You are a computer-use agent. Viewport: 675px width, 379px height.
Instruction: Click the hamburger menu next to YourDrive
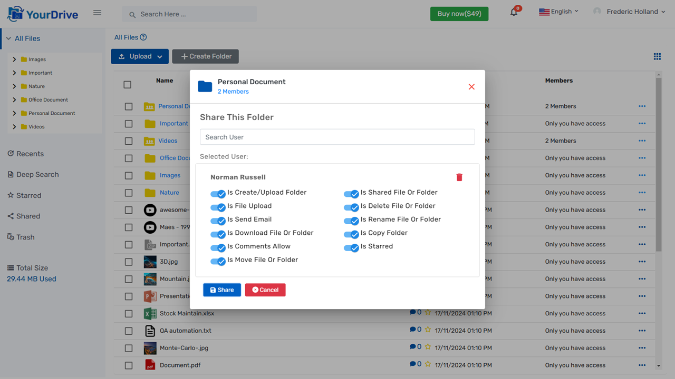pyautogui.click(x=97, y=13)
